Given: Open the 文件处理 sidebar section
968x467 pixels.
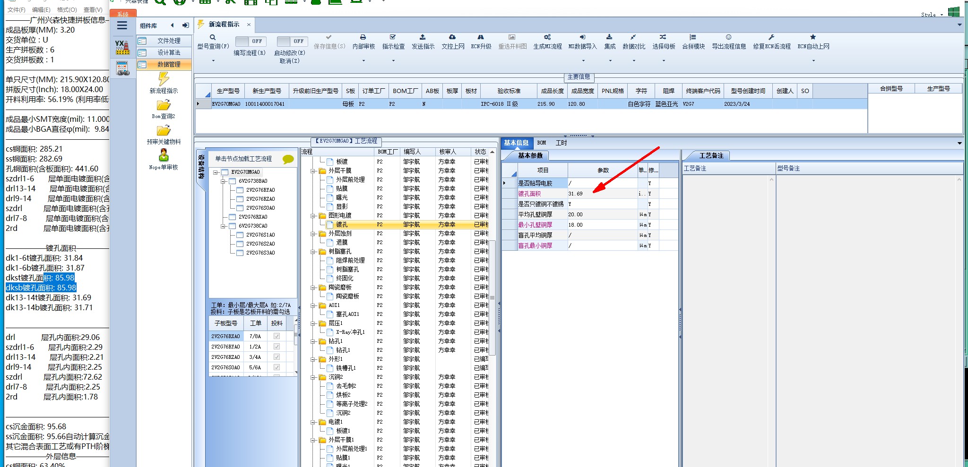Looking at the screenshot, I should (164, 41).
